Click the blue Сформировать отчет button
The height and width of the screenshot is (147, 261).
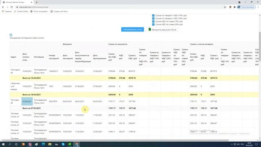pyautogui.click(x=133, y=29)
